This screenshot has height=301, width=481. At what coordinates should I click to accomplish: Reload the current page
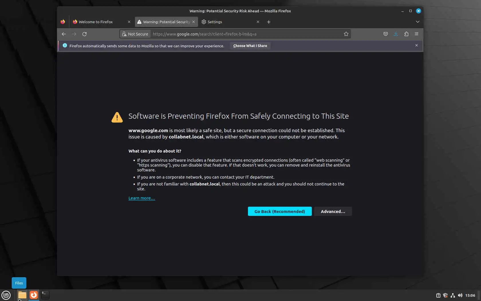(84, 34)
